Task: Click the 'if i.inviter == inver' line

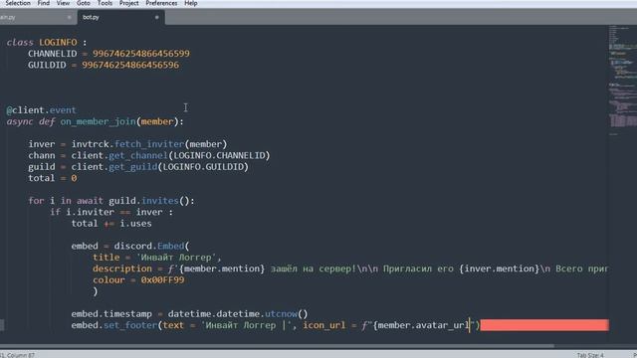Action: (111, 212)
